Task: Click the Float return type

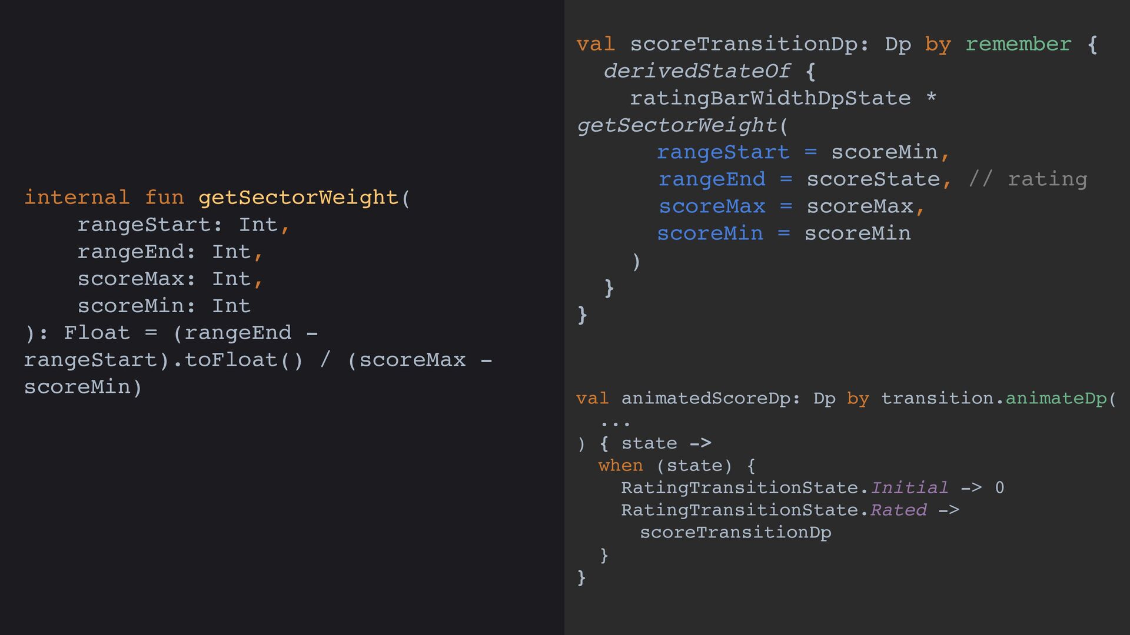Action: point(97,333)
